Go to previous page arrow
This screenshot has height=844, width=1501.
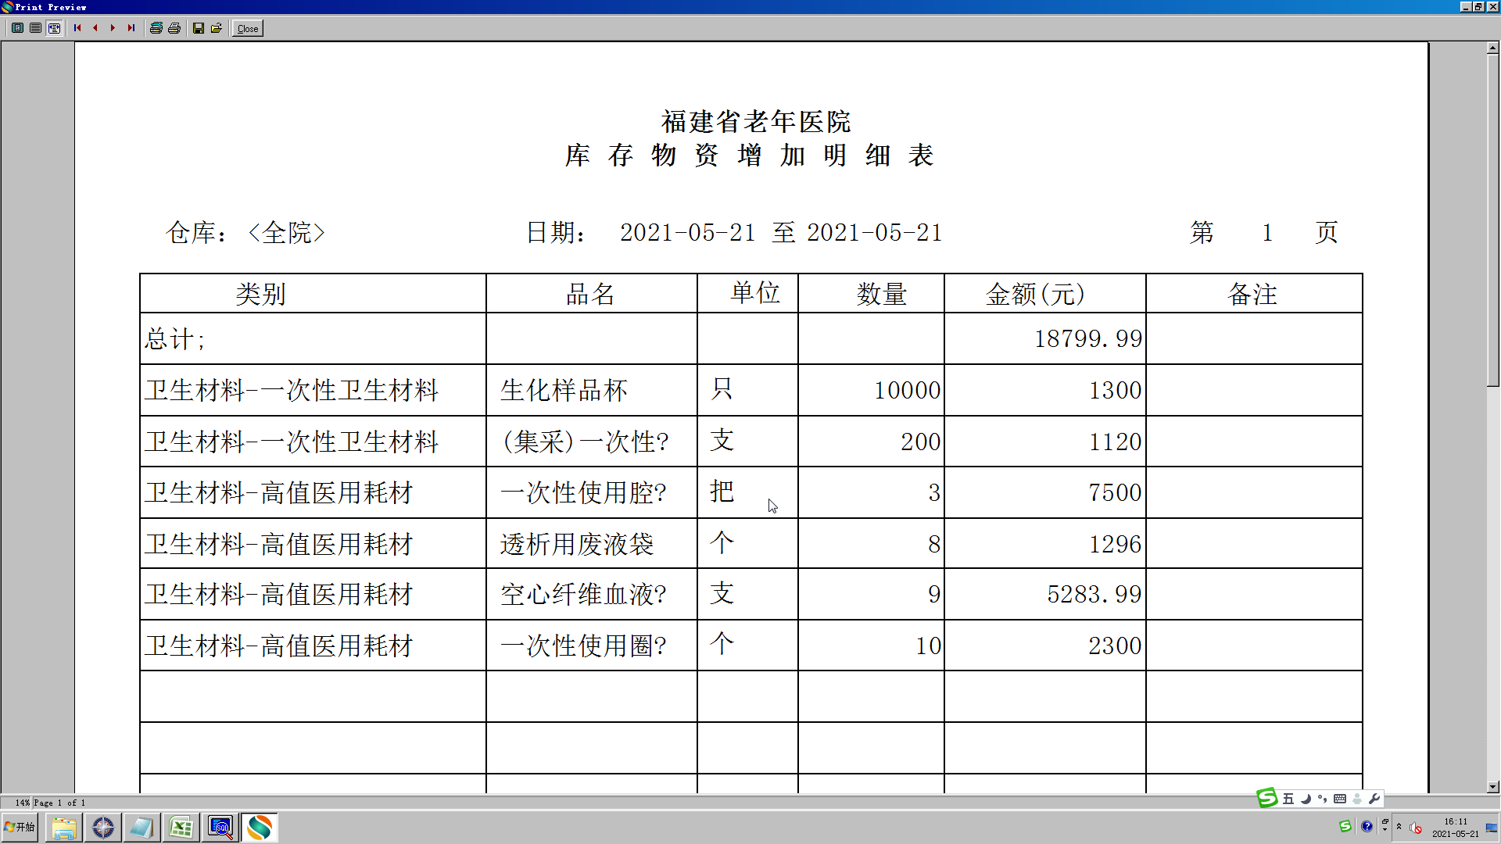coord(95,28)
